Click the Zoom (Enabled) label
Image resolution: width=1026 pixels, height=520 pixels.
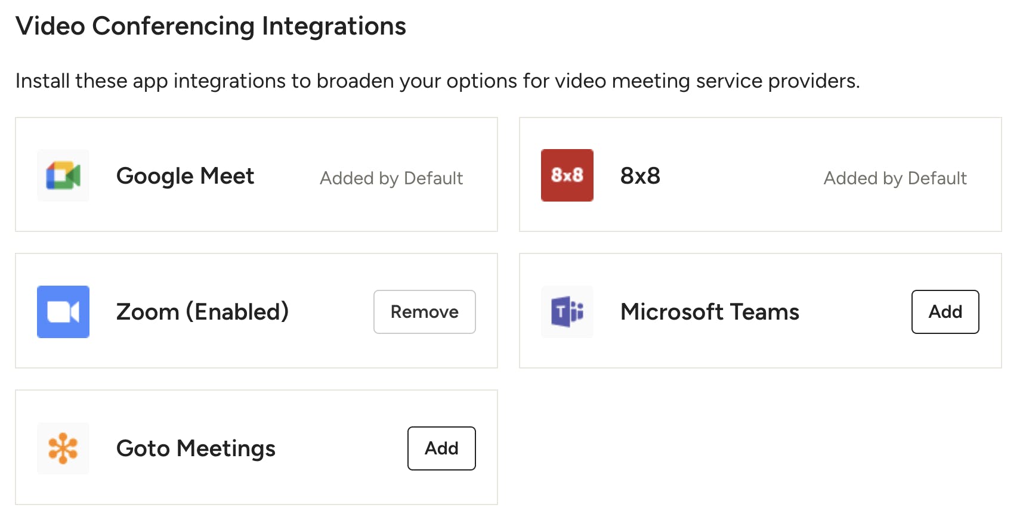[x=203, y=312]
